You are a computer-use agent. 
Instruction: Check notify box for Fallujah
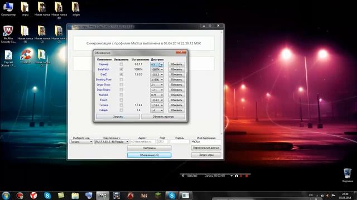[121, 110]
